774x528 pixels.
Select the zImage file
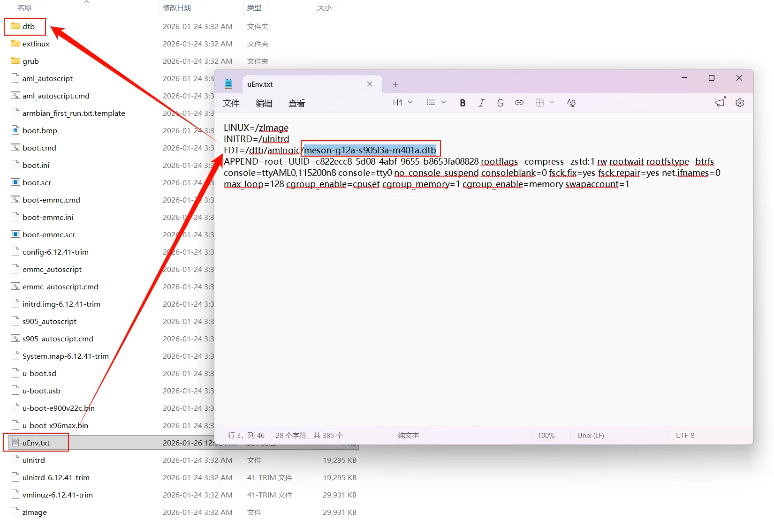click(x=35, y=513)
